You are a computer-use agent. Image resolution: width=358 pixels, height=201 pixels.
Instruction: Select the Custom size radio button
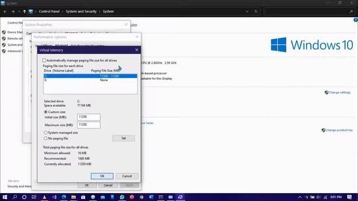(x=45, y=112)
